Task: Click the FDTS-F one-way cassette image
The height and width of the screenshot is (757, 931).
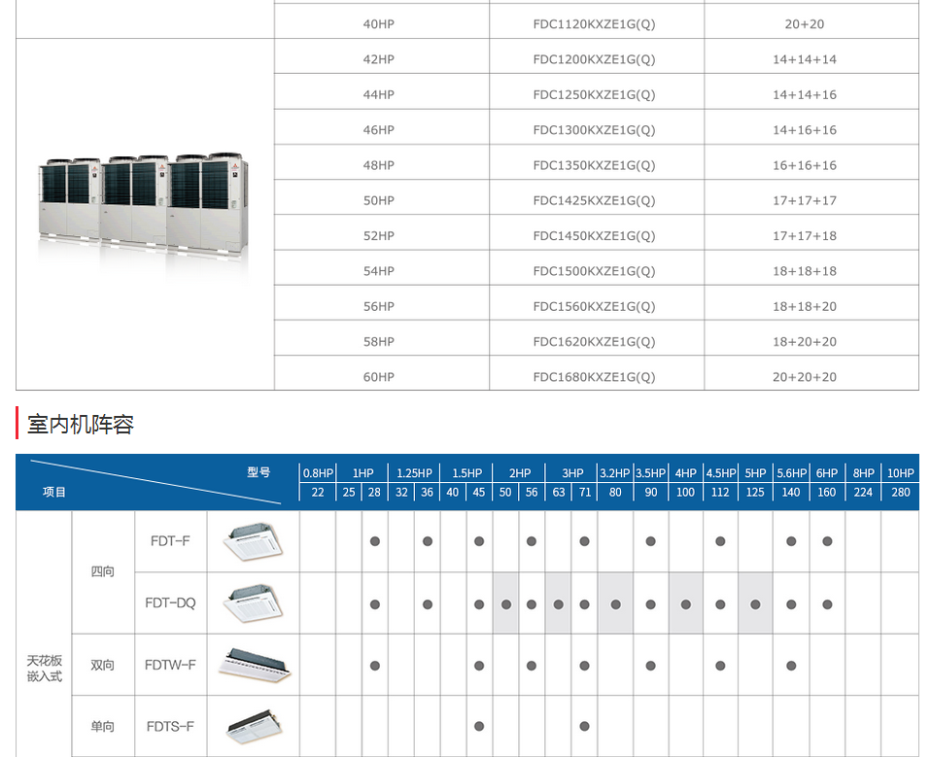Action: click(x=253, y=726)
